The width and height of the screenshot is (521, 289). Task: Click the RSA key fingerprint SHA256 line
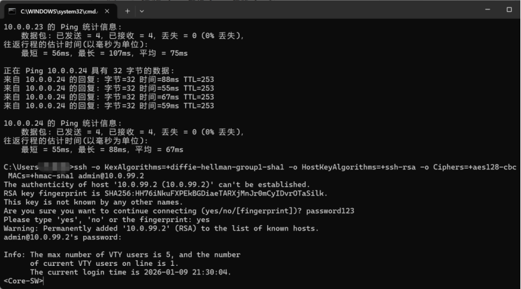pos(166,193)
